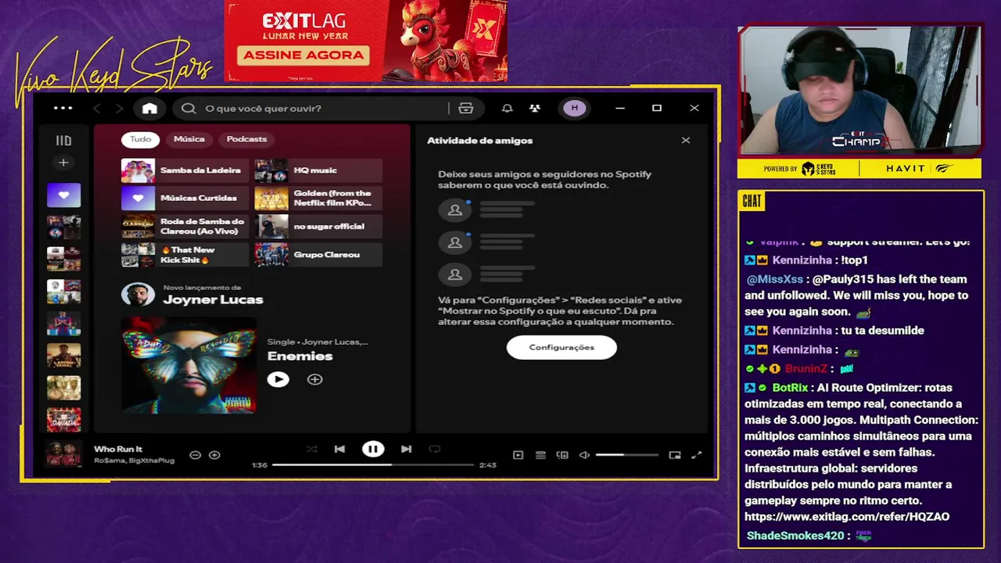Click the minus icon beside Who Run It
Screen dimensions: 1001x563
[x=196, y=455]
